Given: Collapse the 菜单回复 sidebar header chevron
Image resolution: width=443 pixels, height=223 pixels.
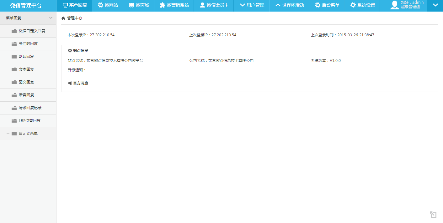Looking at the screenshot, I should [51, 18].
